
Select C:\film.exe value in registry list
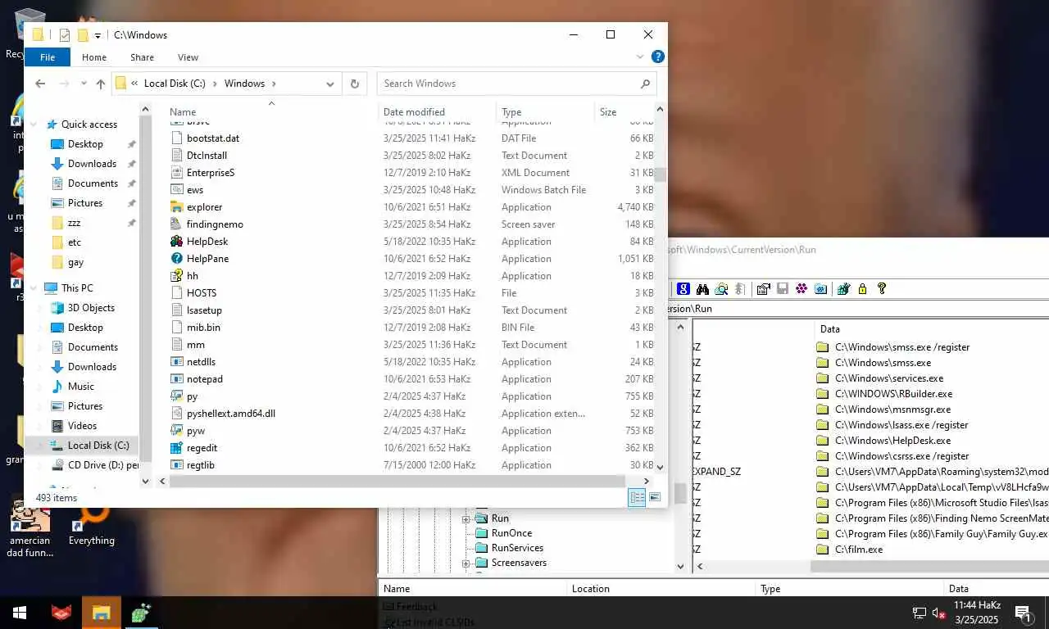[x=858, y=550]
